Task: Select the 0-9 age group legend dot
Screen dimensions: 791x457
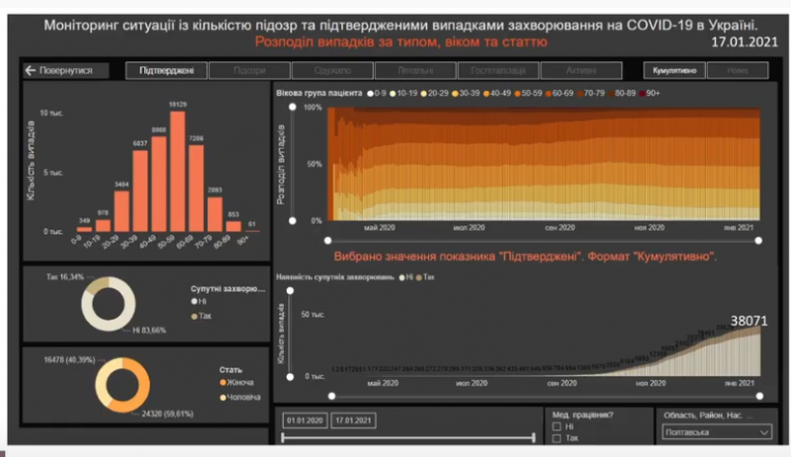Action: pyautogui.click(x=370, y=93)
